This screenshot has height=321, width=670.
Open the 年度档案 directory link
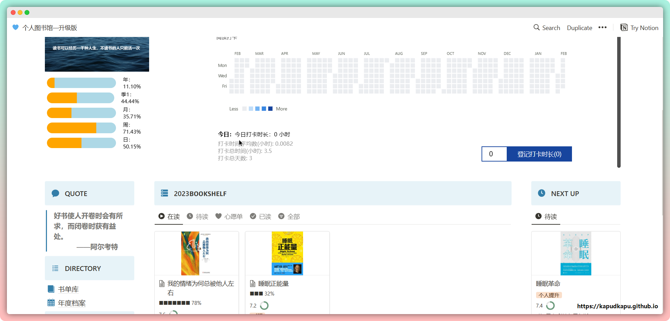pos(72,303)
